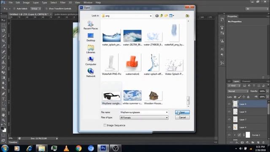The width and height of the screenshot is (270, 152).
Task: Select the Zoom tool in toolbar
Action: (x=3, y=120)
